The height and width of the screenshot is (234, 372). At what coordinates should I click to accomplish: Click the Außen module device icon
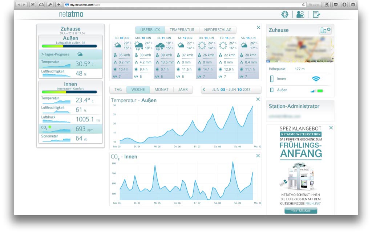coord(272,90)
